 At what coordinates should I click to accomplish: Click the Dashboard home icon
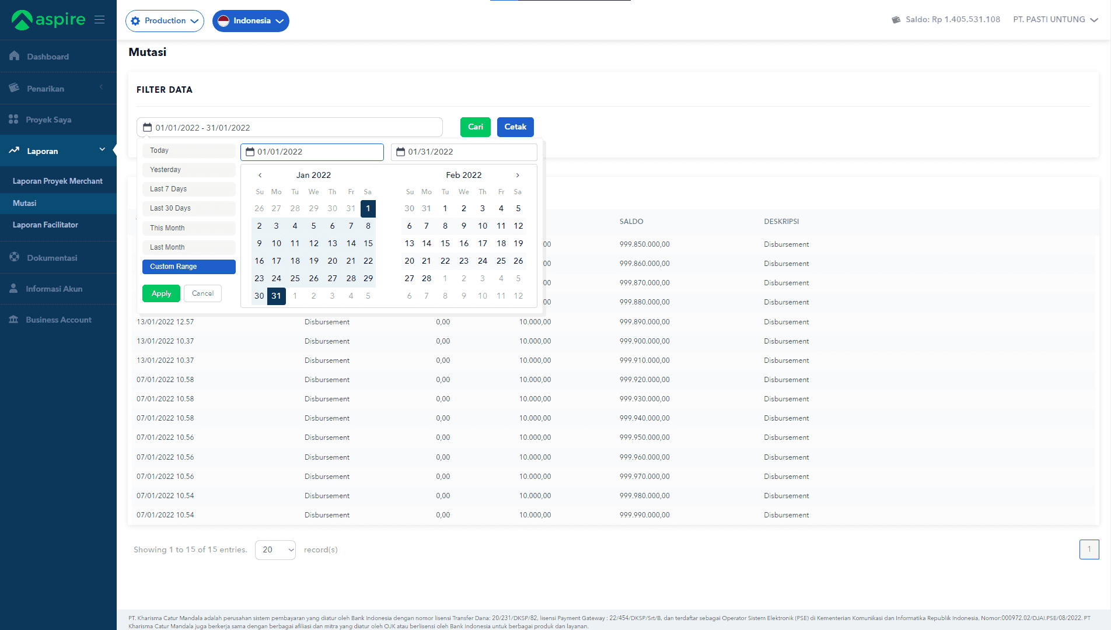[x=15, y=56]
